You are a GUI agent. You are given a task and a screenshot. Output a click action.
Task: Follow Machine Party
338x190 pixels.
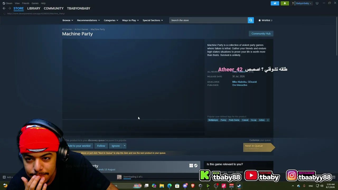coord(101,146)
